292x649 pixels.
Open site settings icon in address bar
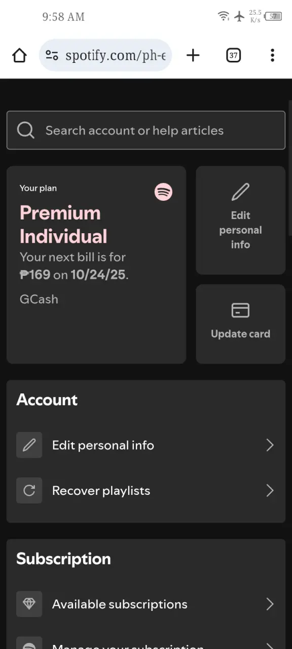52,55
